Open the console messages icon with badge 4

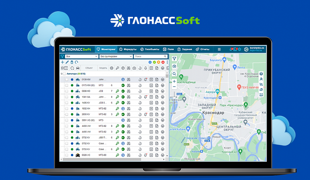pos(235,49)
